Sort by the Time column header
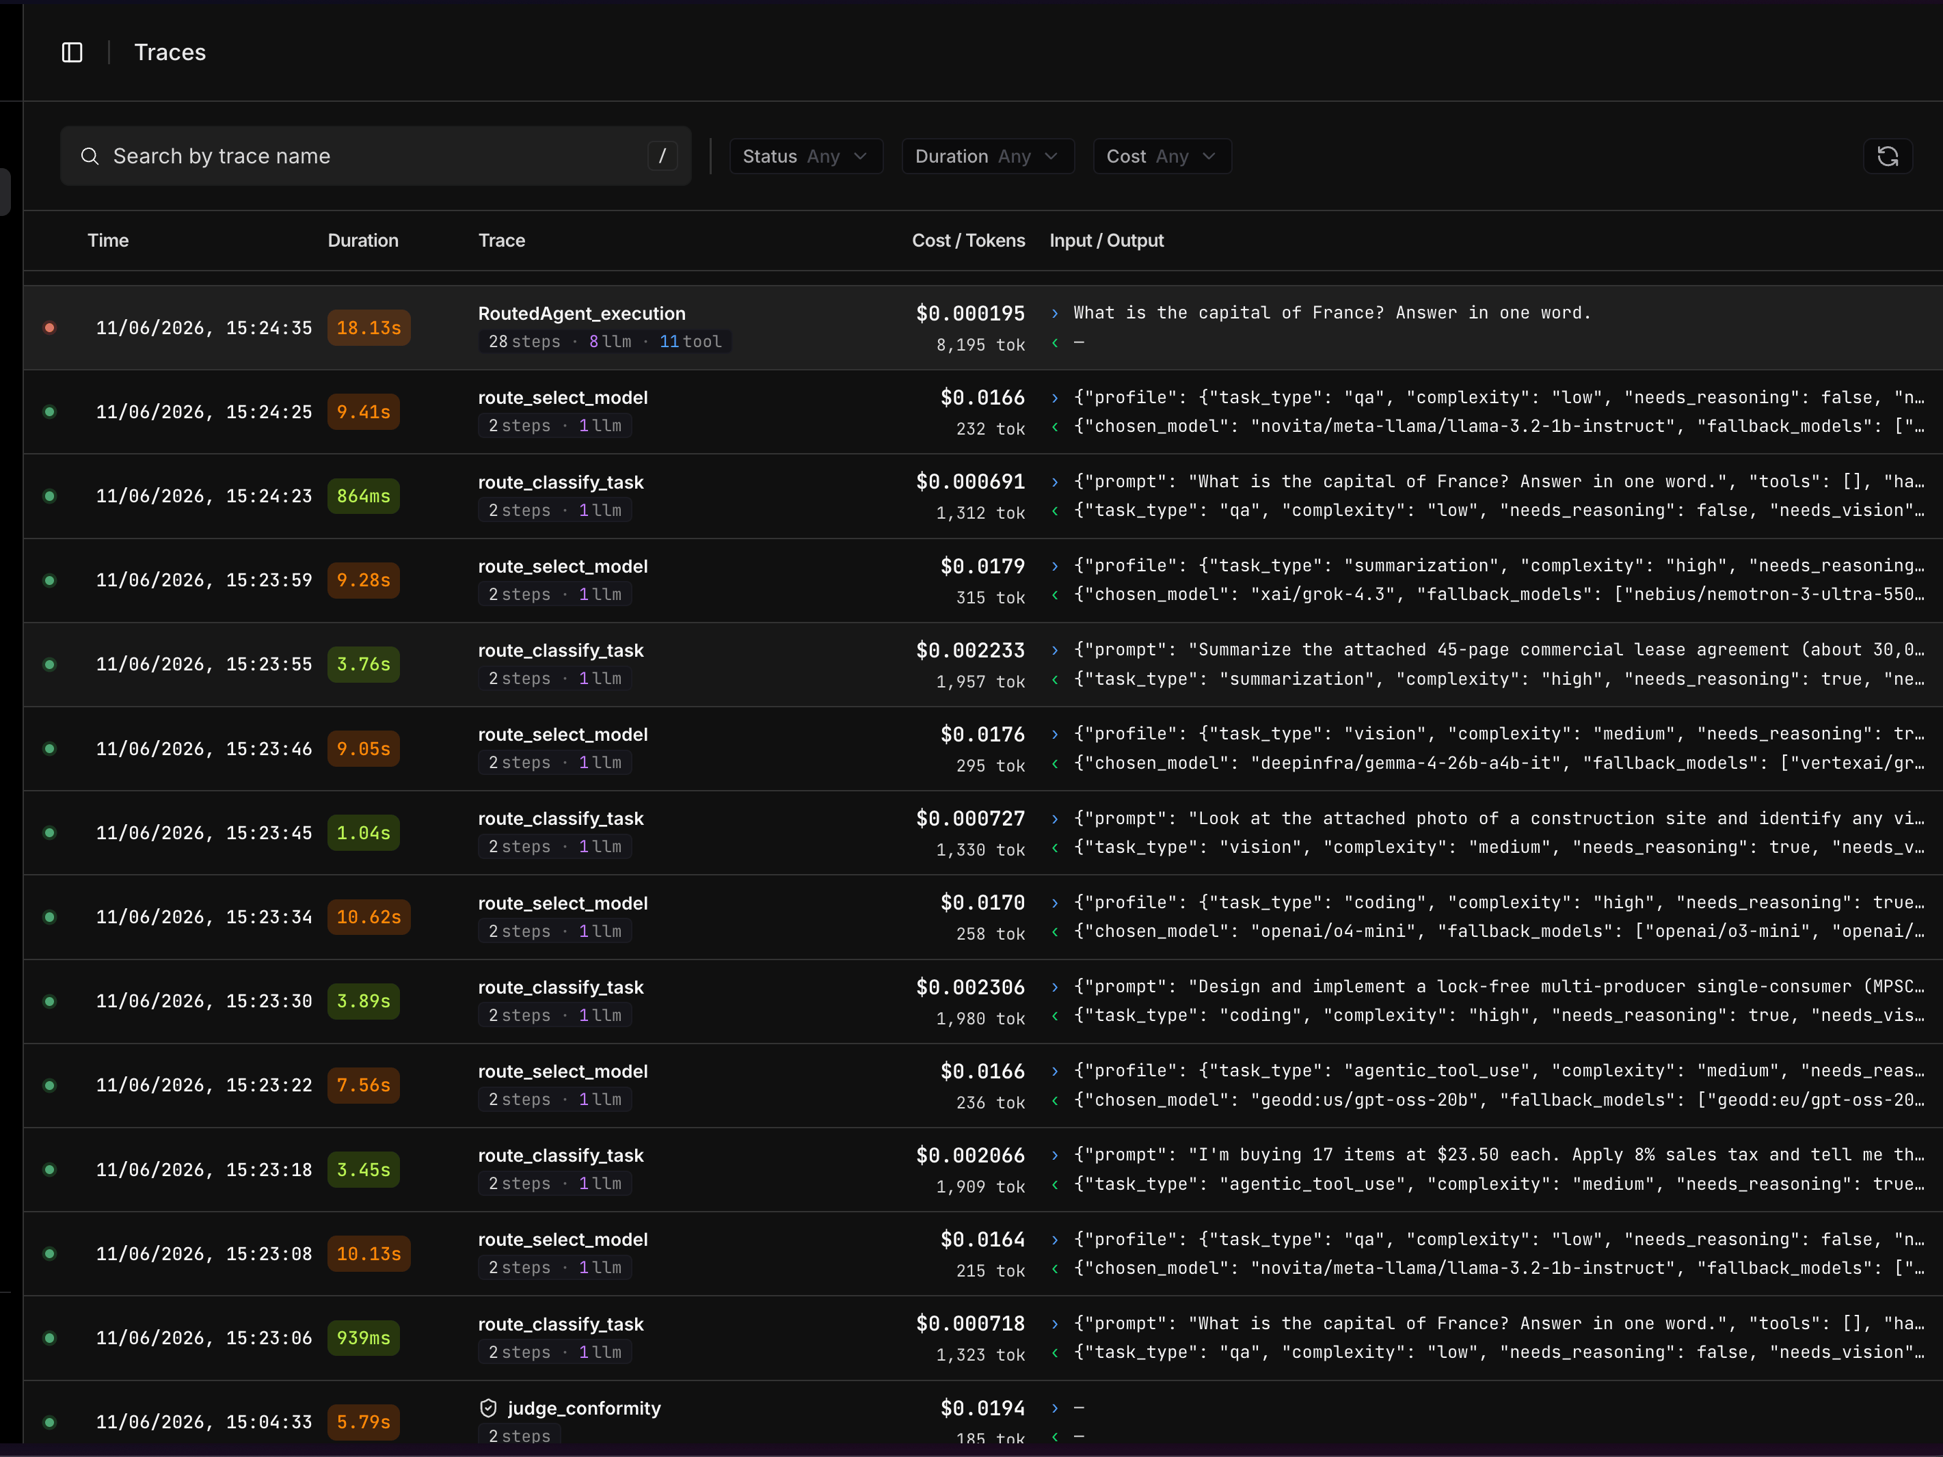1943x1457 pixels. pos(108,241)
